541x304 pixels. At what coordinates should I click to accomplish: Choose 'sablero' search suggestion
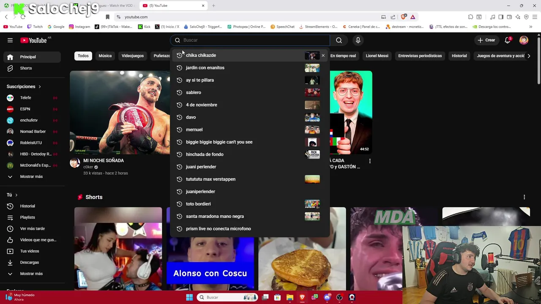pos(250,92)
